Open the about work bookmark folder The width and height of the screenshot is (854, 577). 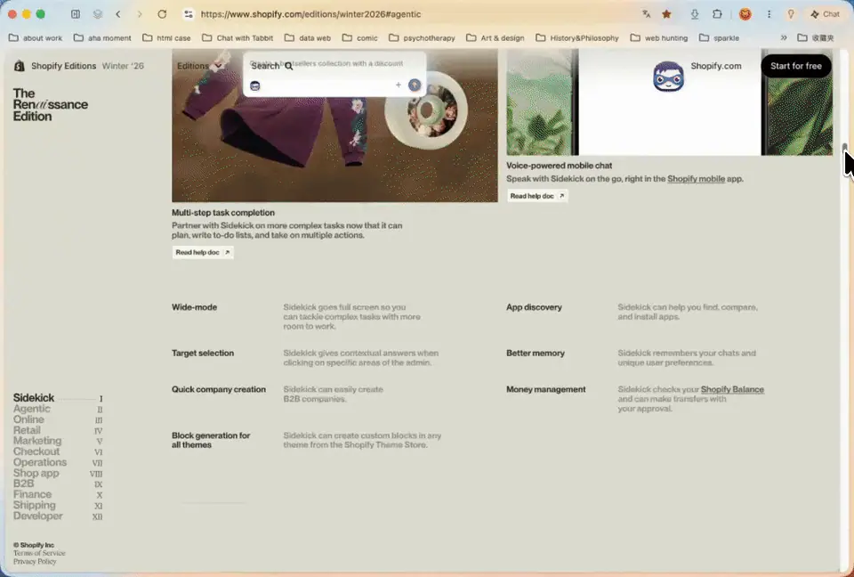(36, 37)
